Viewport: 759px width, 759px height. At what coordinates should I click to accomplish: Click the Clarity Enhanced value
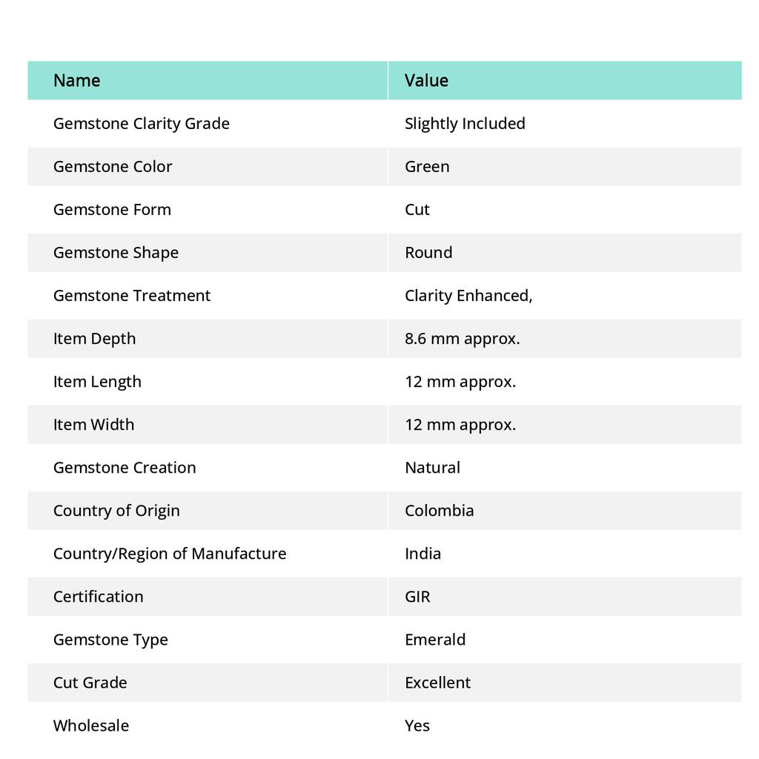pos(468,295)
